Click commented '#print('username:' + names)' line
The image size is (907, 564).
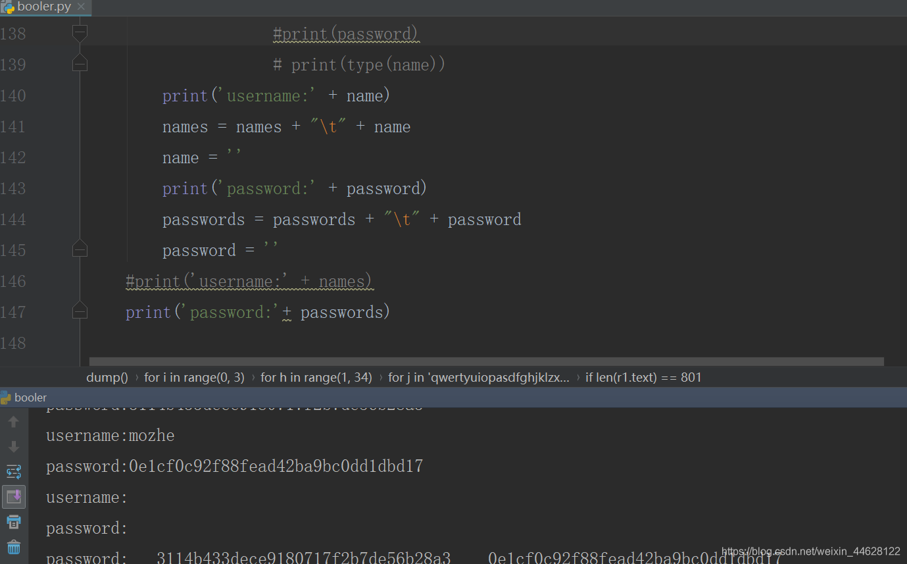tap(249, 282)
